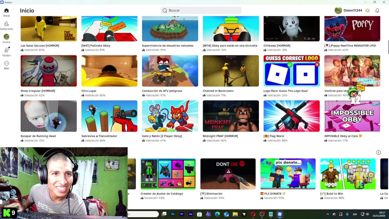Click the Windows taskbar search field
This screenshot has width=389, height=219.
143,214
